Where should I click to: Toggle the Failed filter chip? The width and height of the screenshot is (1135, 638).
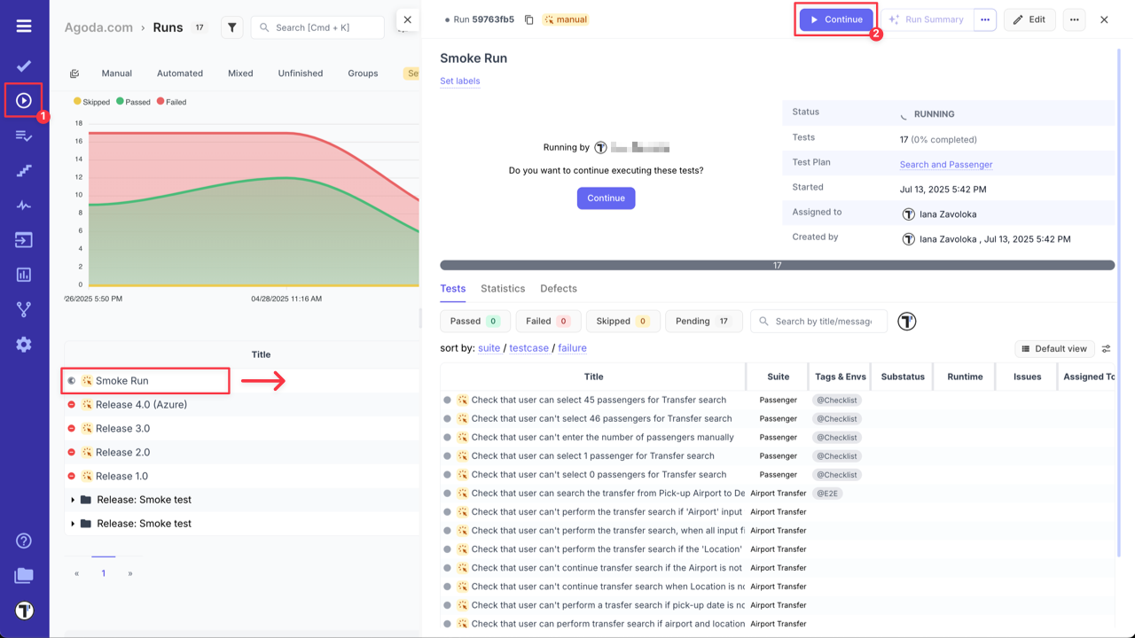pyautogui.click(x=547, y=320)
